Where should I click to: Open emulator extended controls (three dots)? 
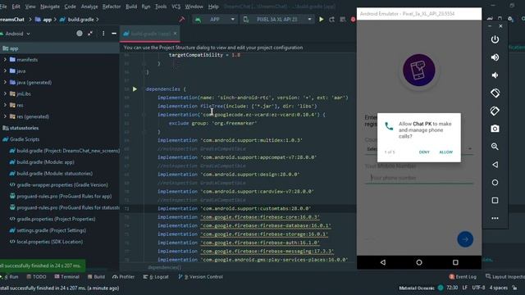495,219
